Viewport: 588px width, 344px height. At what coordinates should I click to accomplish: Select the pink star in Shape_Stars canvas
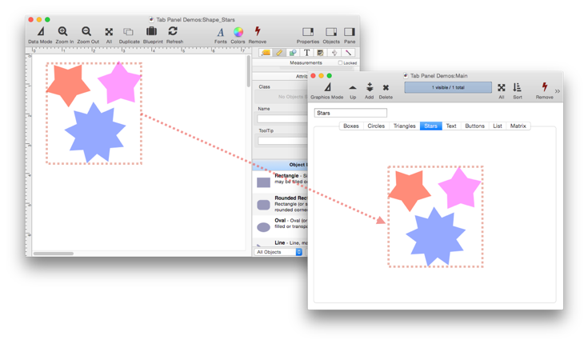[x=120, y=83]
